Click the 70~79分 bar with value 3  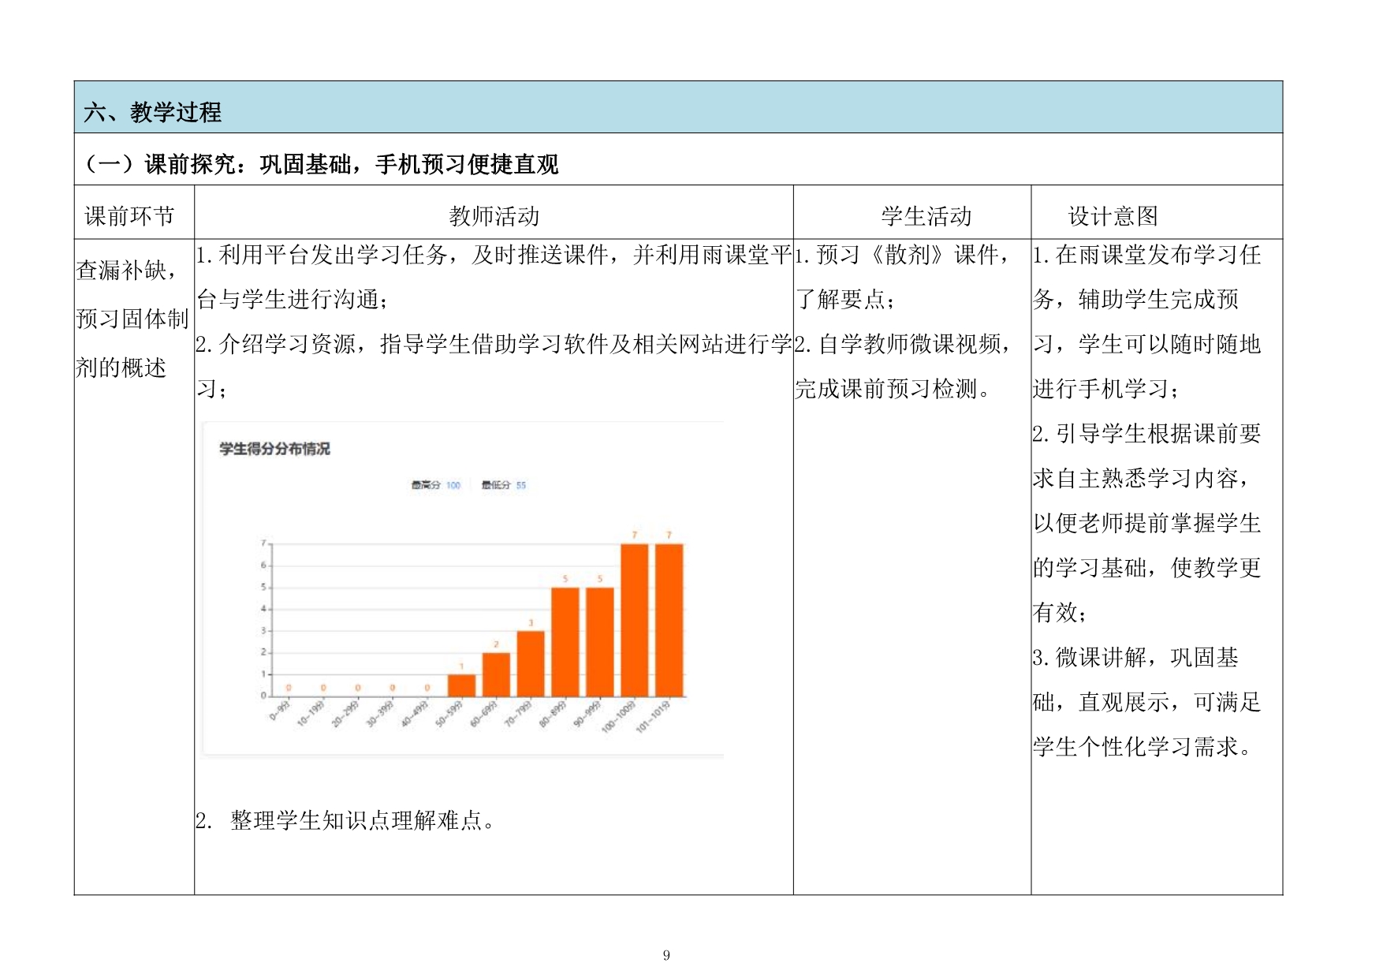531,663
